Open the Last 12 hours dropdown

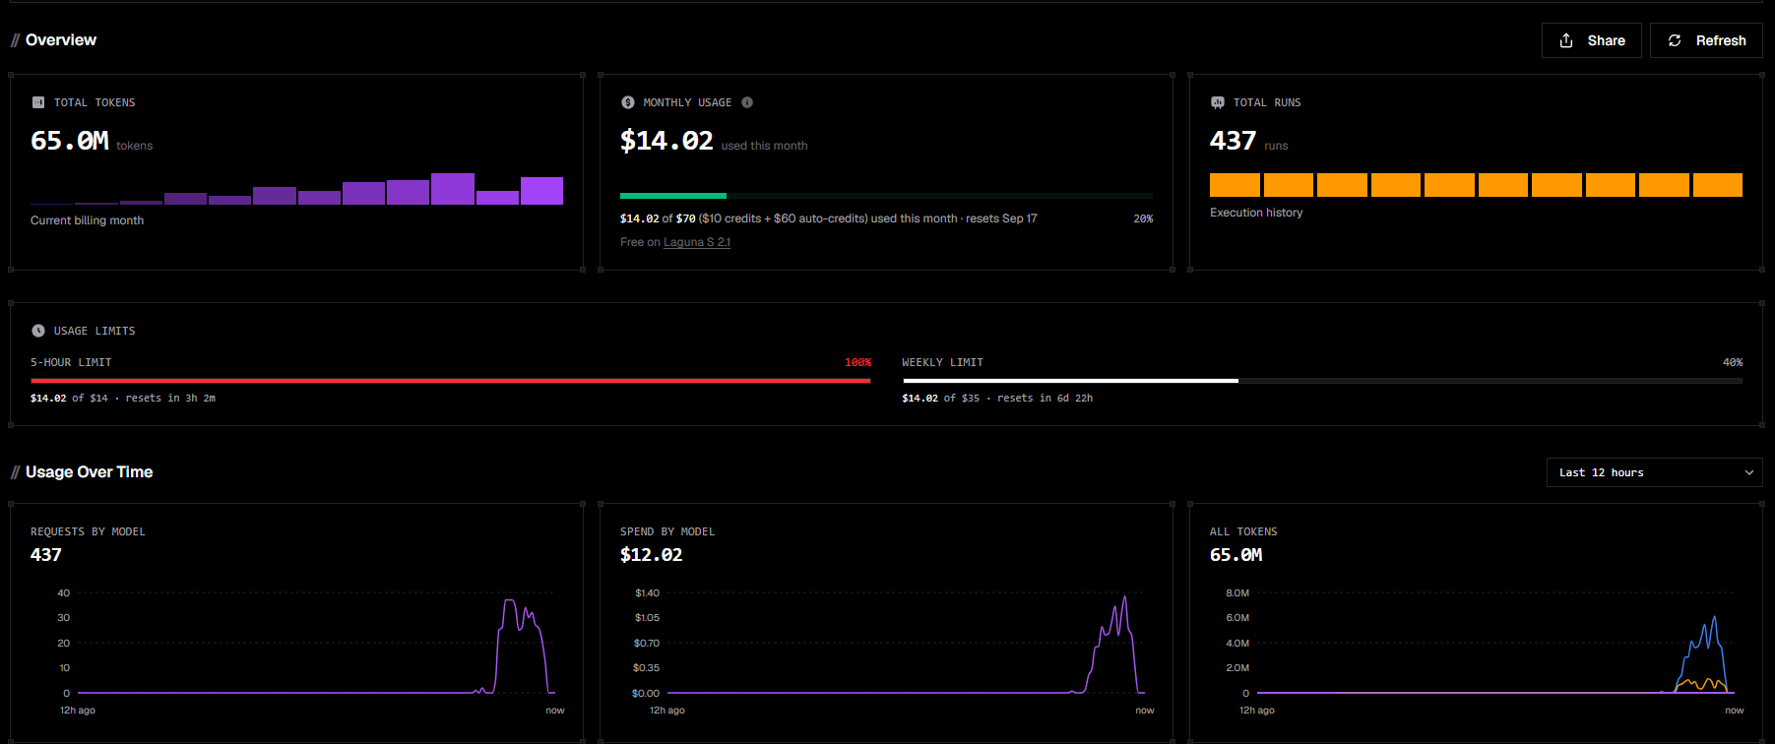pyautogui.click(x=1654, y=472)
